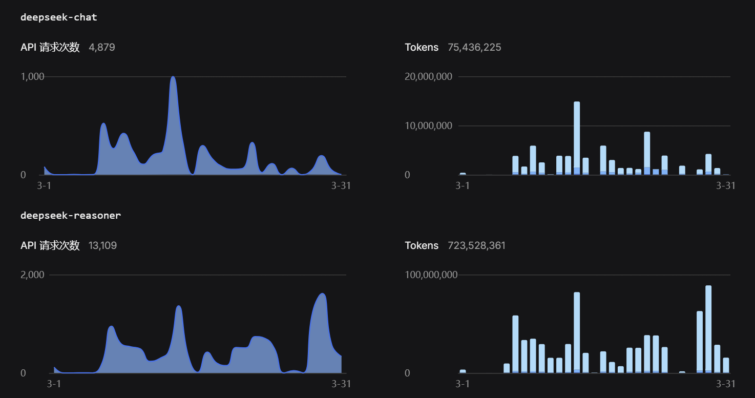Click the deepseek-chat model heading
Image resolution: width=755 pixels, height=398 pixels.
point(58,17)
